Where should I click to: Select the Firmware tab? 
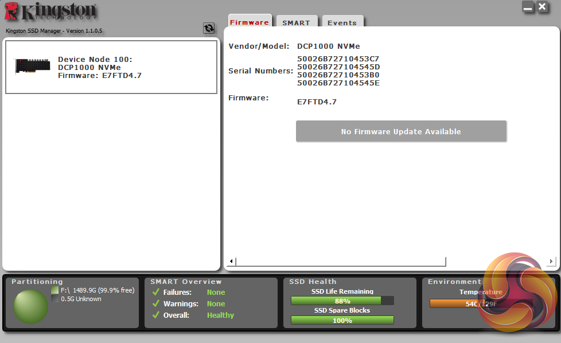(250, 22)
